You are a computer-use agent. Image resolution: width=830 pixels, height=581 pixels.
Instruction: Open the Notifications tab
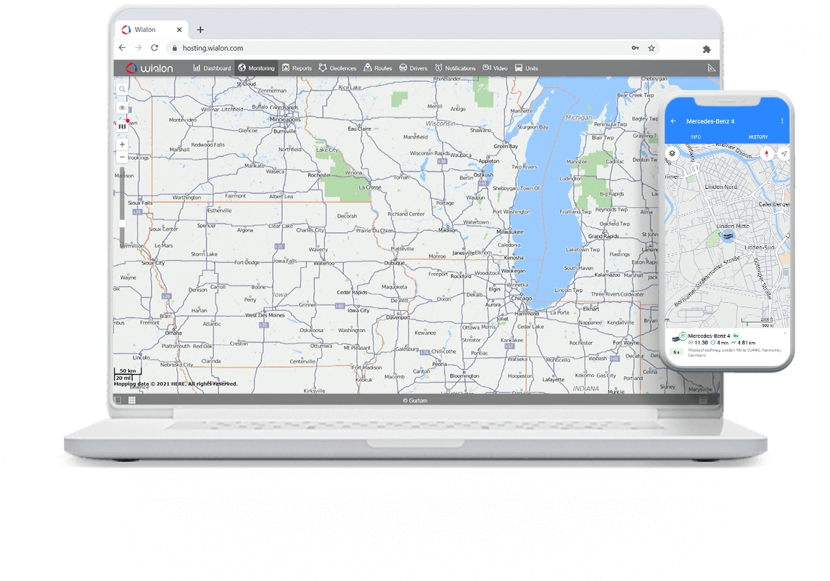(x=455, y=68)
